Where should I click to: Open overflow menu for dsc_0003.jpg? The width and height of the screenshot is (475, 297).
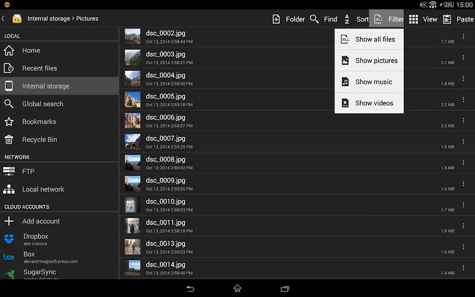click(x=463, y=57)
